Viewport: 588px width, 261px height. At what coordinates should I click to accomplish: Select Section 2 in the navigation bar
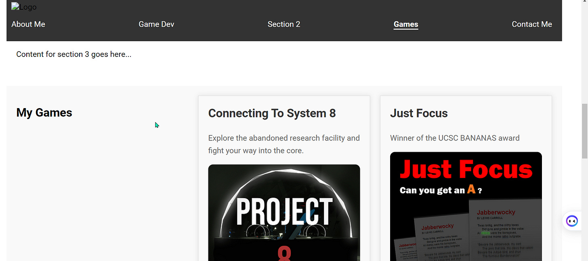coord(284,24)
